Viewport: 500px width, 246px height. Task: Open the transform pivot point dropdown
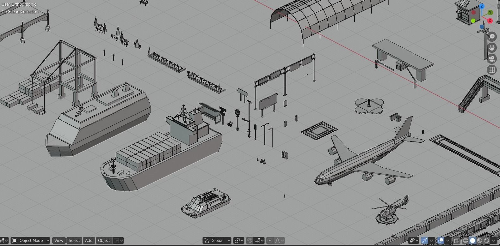(x=239, y=241)
